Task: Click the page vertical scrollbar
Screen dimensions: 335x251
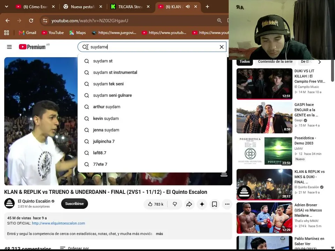Action: (332, 70)
